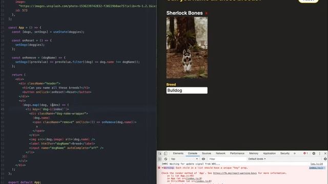The image size is (328, 184).
Task: Open the index.js:8 link in the StrictMode stack line
Action: click(203, 181)
